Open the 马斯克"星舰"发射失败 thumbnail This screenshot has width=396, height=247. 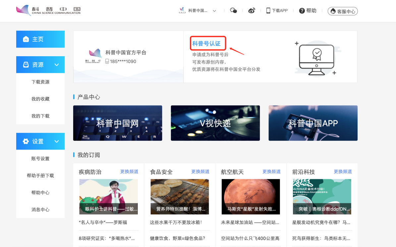251,197
